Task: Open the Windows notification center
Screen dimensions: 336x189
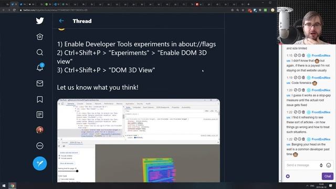Action: coord(331,186)
